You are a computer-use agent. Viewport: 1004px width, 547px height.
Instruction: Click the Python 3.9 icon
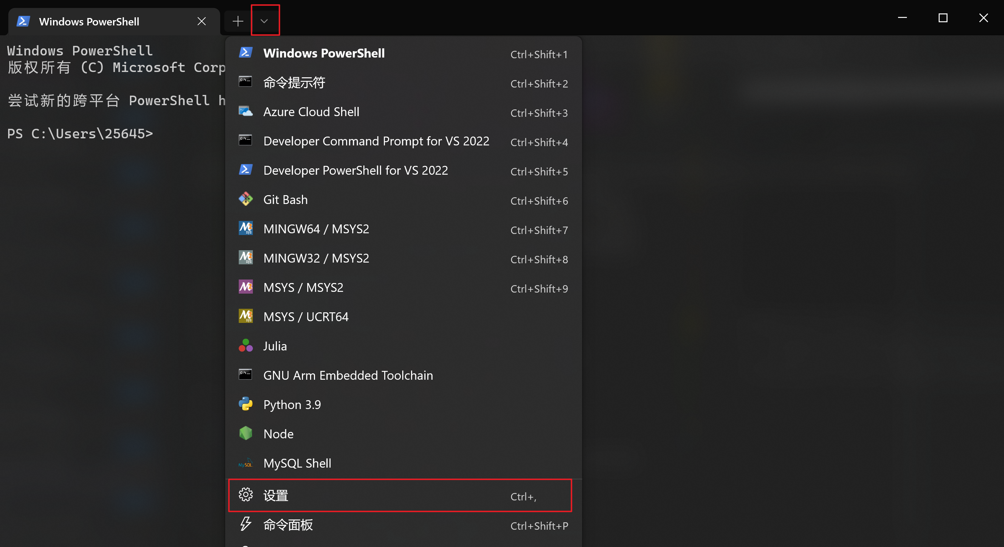(245, 404)
